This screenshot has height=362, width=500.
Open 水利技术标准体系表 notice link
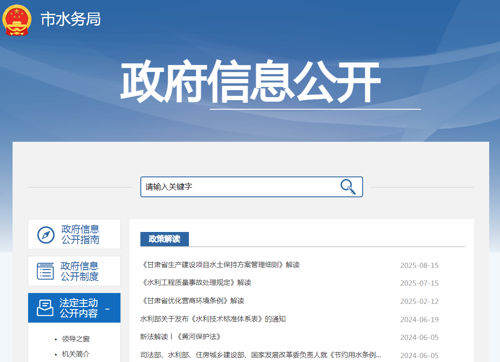(213, 319)
